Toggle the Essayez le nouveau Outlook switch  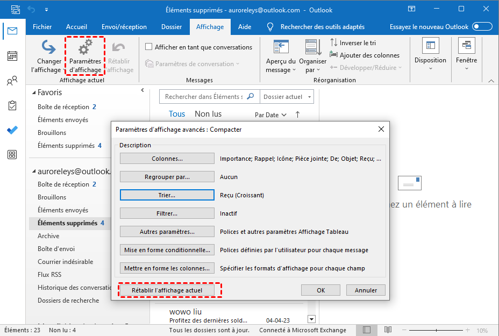482,27
